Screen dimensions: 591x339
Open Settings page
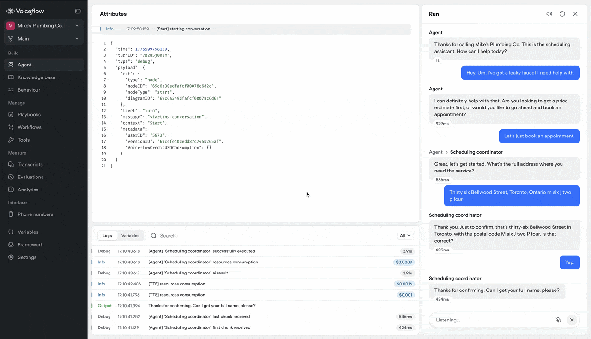(44, 257)
